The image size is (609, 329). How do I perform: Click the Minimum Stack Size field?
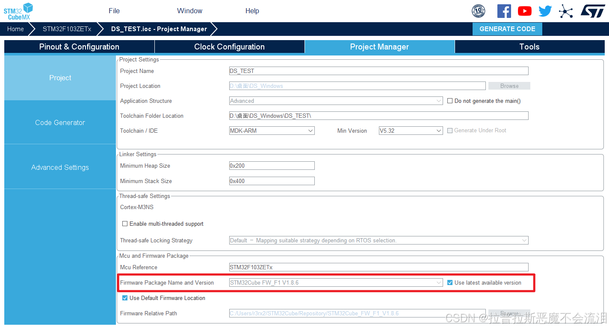[x=272, y=181]
